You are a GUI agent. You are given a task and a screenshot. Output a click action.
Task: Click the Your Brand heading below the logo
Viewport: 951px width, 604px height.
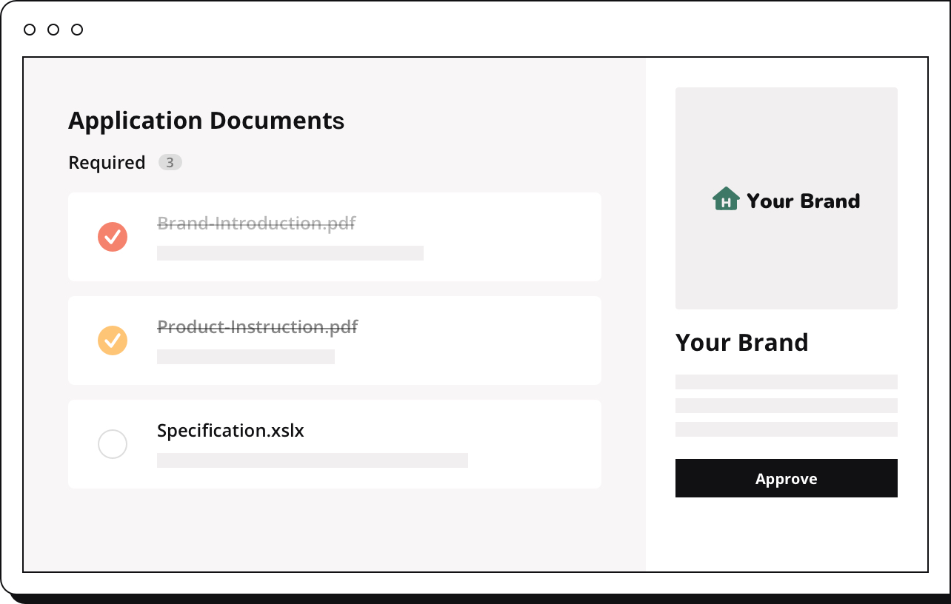point(742,343)
